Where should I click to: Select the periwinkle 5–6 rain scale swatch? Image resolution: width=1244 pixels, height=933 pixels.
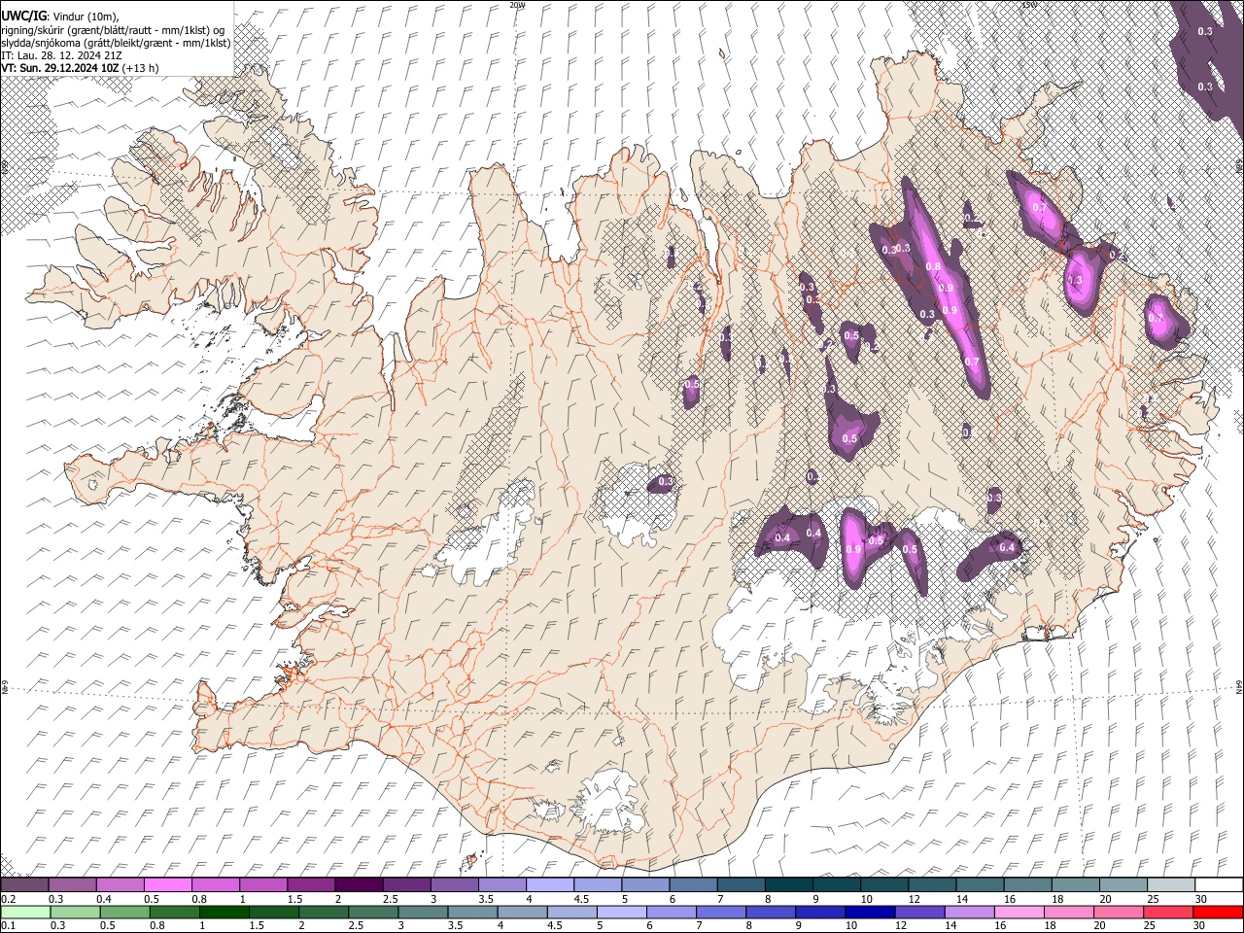(621, 912)
